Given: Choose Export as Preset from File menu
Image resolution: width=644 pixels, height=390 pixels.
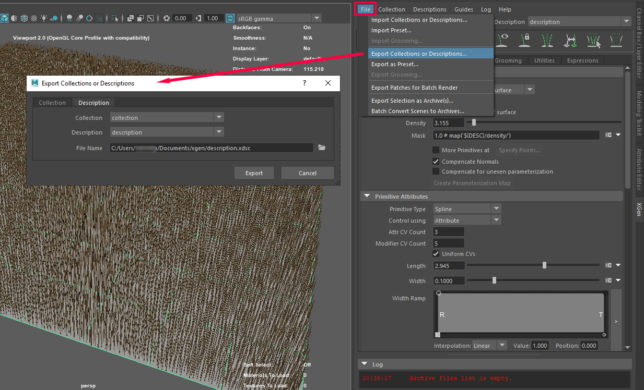Looking at the screenshot, I should click(394, 64).
